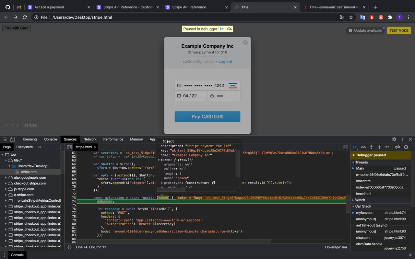Screen dimensions: 415x259
Task: Click the Update available button
Action: (x=365, y=30)
